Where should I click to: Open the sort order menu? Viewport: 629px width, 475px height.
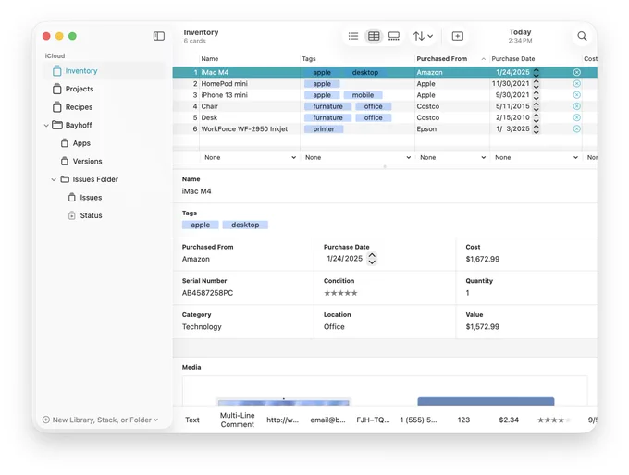(x=423, y=36)
